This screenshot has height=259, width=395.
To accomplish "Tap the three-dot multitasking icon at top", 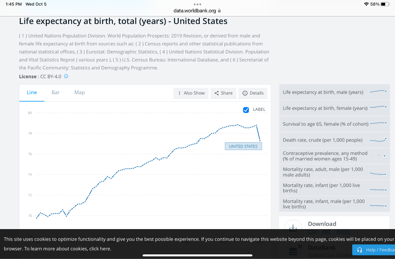I will tap(197, 4).
